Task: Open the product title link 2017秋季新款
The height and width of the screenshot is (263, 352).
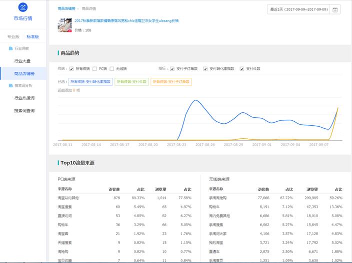Action: [126, 20]
